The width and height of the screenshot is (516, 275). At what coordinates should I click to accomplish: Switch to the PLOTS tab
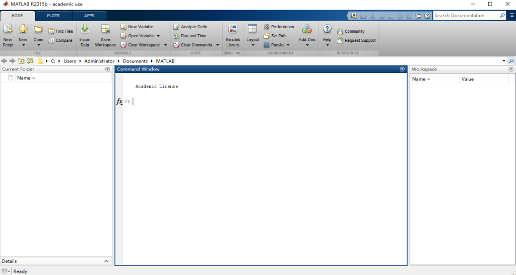53,16
